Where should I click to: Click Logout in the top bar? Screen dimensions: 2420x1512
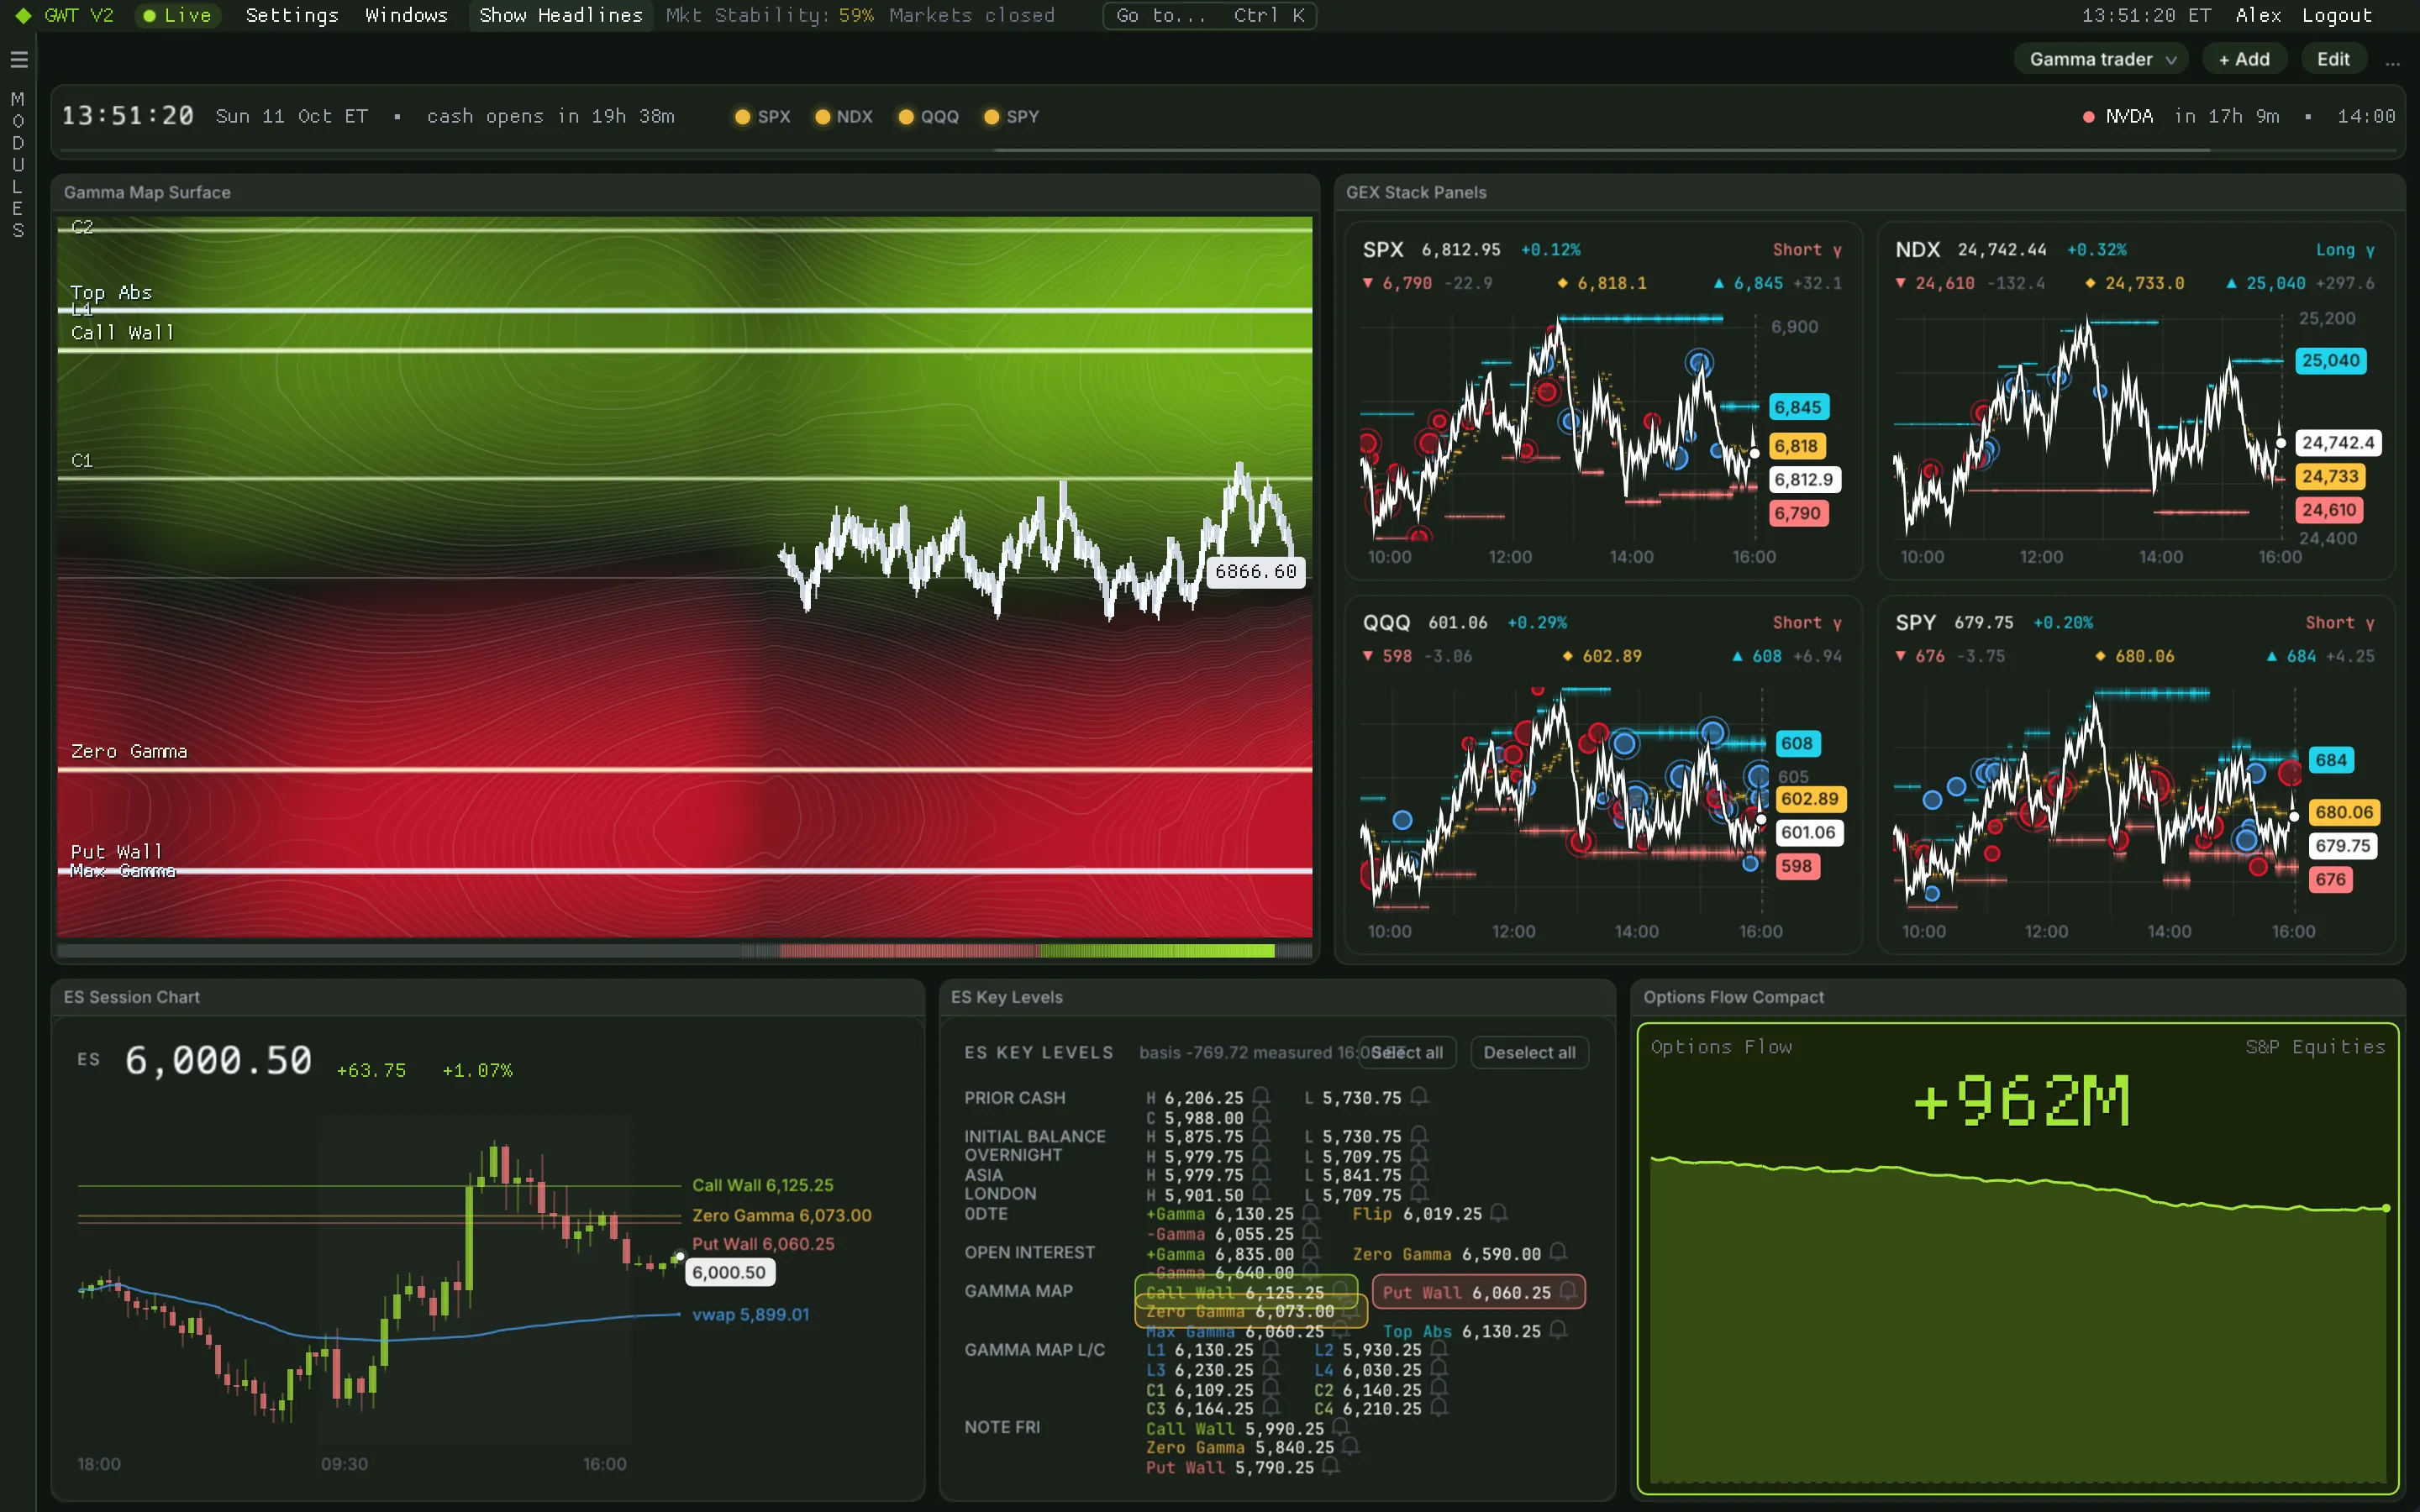click(x=2336, y=15)
